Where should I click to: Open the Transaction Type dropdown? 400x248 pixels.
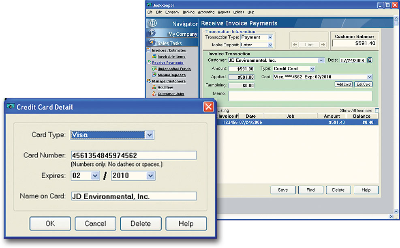(270, 37)
